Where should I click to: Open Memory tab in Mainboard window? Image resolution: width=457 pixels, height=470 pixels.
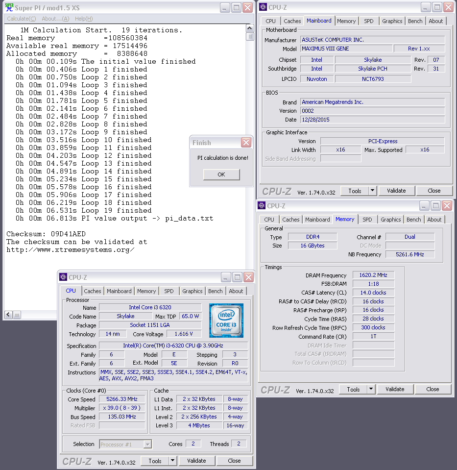click(x=346, y=21)
